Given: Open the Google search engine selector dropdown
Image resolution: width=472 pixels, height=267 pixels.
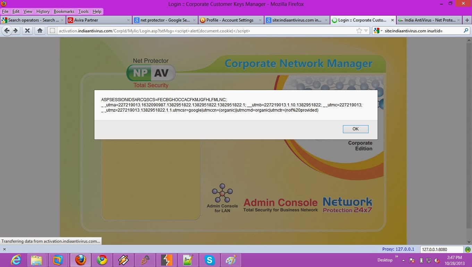Looking at the screenshot, I should [378, 31].
